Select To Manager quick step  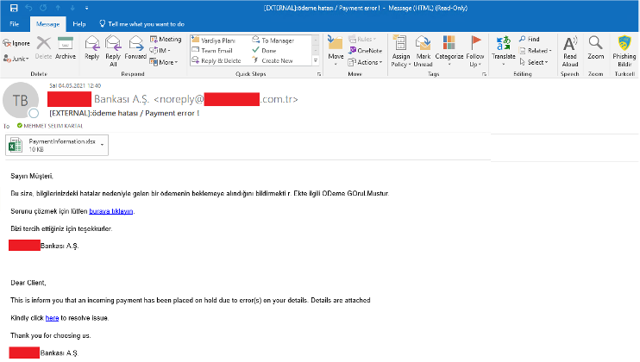coord(273,41)
